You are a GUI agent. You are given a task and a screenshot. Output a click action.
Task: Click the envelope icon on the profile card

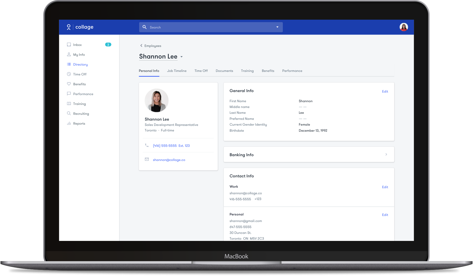[x=147, y=159]
